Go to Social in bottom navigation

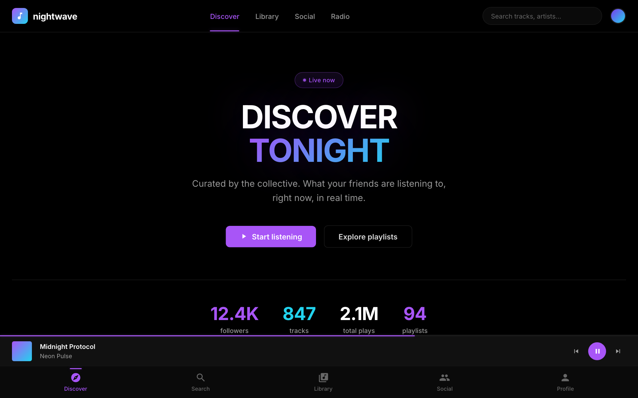[445, 381]
